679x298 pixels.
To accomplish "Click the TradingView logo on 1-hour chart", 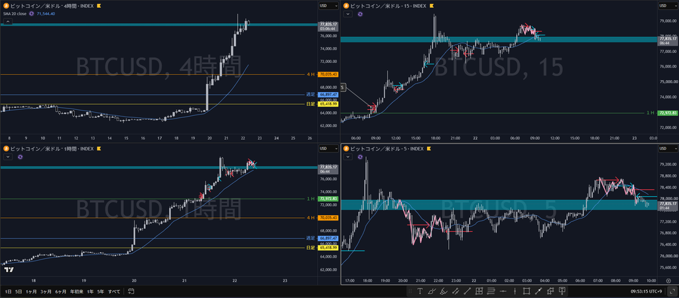I will point(9,270).
